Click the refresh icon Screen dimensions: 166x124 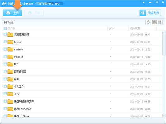(148, 22)
